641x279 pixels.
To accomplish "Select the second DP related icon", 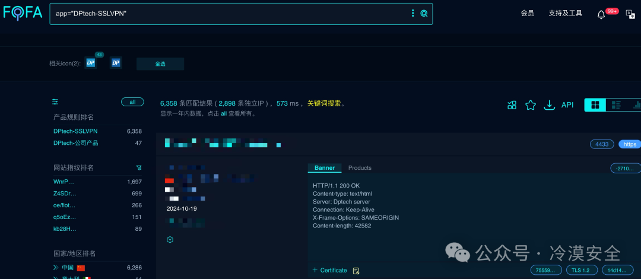I will [x=116, y=63].
